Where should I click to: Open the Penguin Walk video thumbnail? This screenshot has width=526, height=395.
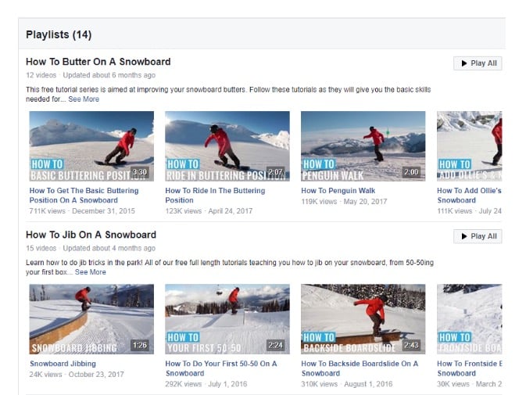pyautogui.click(x=363, y=145)
